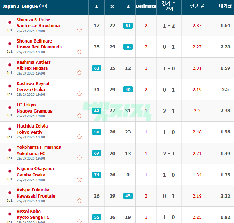Open Kawasaki Frontale team link

36,196
